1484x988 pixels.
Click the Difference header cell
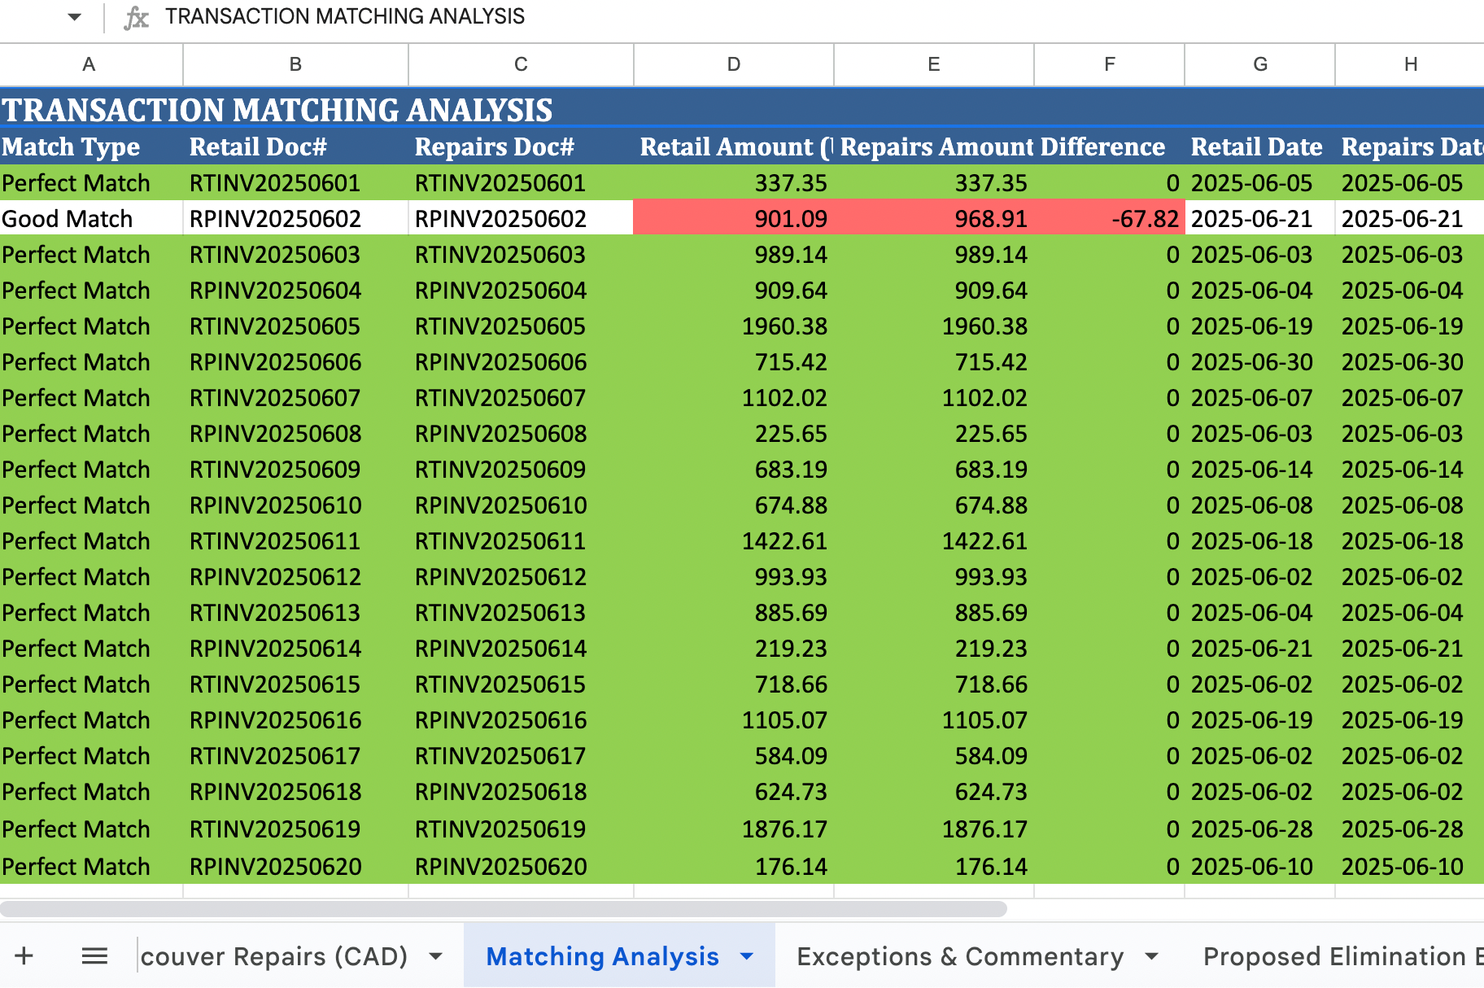coord(1110,146)
